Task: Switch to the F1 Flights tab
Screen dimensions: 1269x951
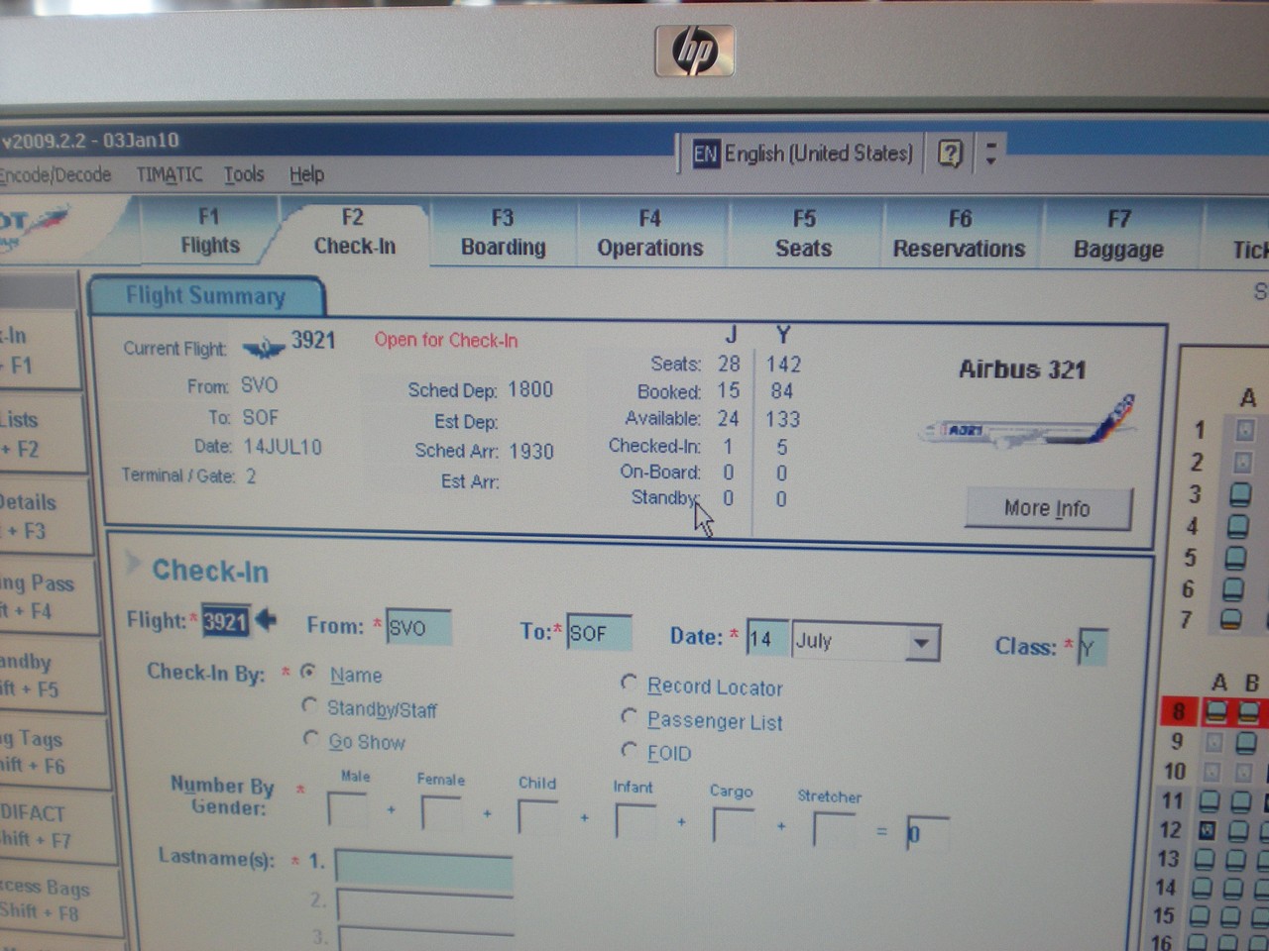Action: point(210,231)
